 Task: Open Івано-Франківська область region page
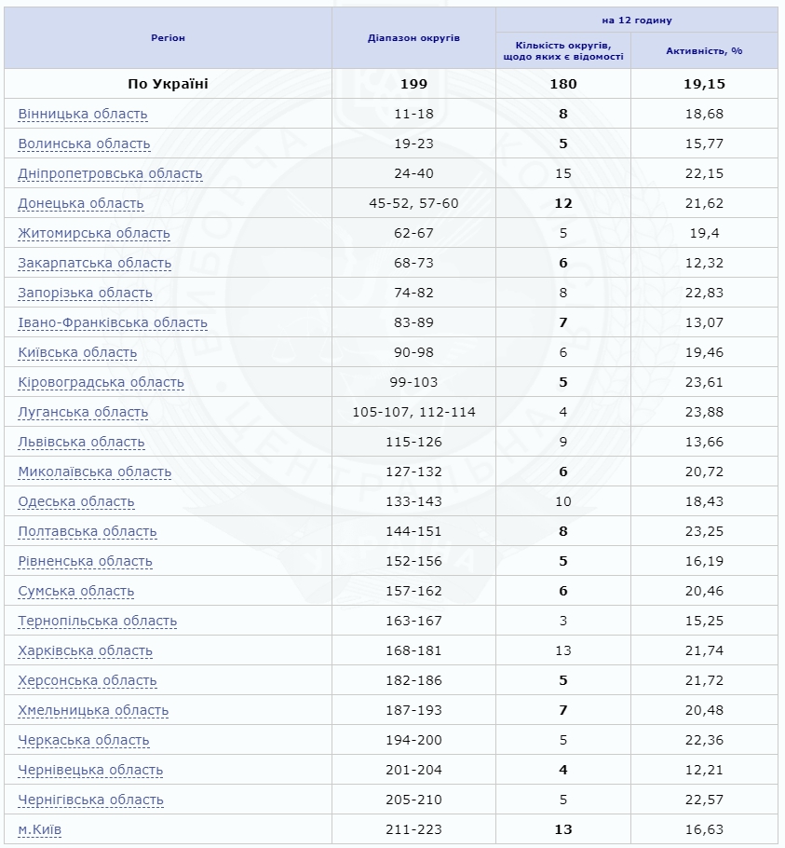(x=113, y=322)
